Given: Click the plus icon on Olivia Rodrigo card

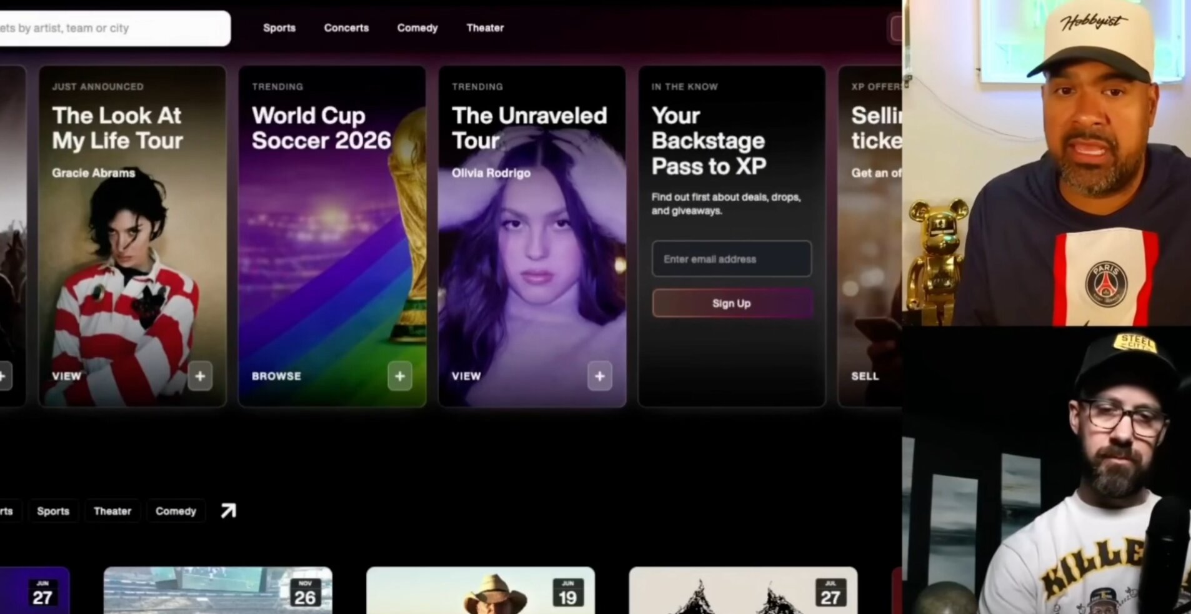Looking at the screenshot, I should click(x=600, y=376).
